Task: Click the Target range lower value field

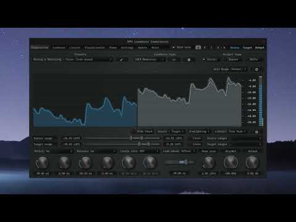Action: point(72,144)
